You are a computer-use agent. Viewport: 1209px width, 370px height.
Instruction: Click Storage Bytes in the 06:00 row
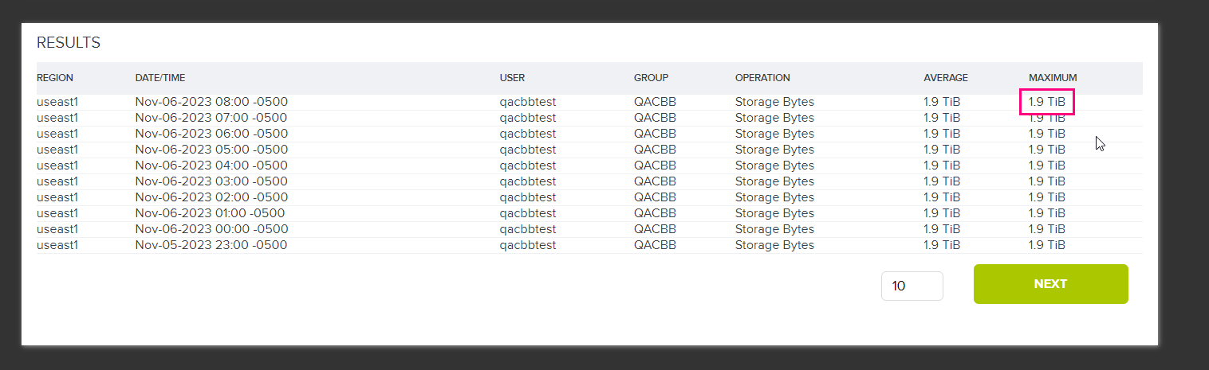(774, 134)
